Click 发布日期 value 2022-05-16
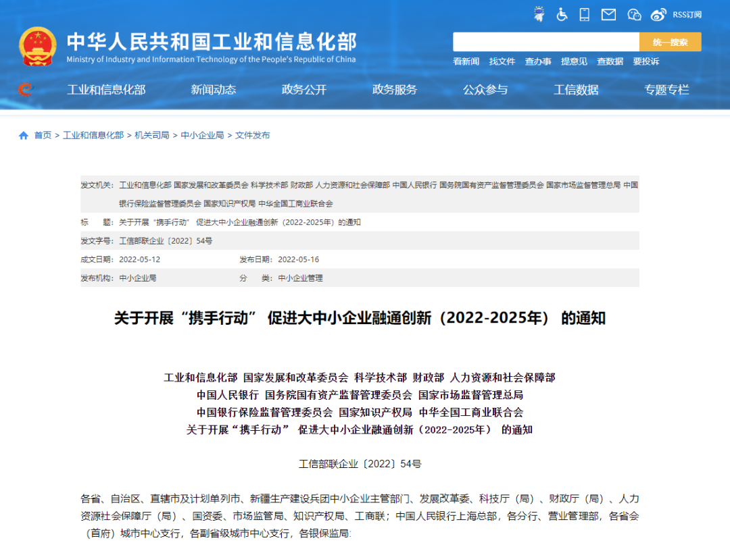 click(x=299, y=259)
